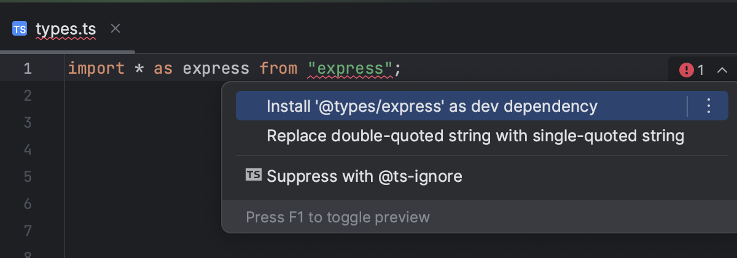Click the Press F1 to toggle preview hint
Viewport: 737px width, 258px height.
(x=338, y=217)
